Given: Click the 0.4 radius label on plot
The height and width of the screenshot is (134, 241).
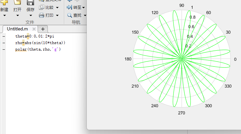Looking at the screenshot, I should (x=190, y=37).
